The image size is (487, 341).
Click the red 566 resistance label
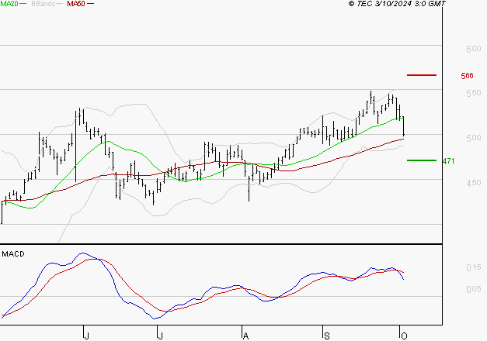467,76
